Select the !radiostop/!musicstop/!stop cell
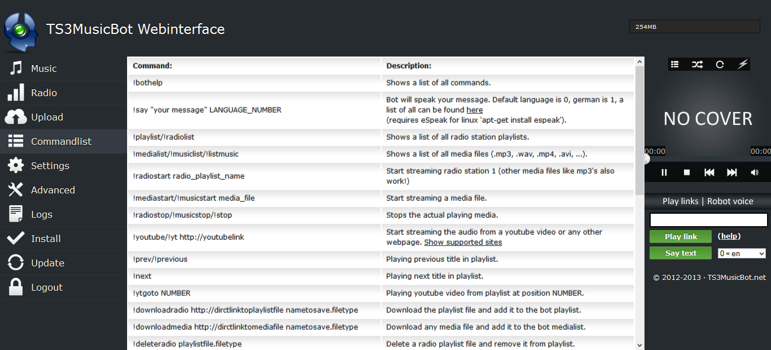 [254, 215]
